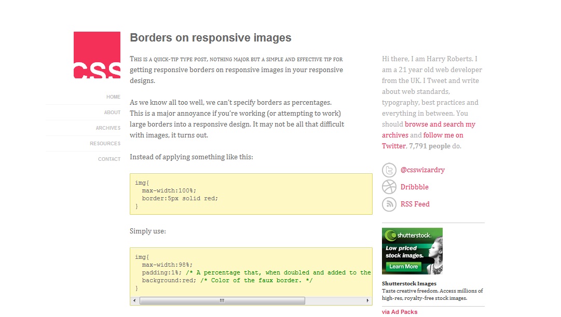
Task: Open the Archives menu item
Action: 108,128
